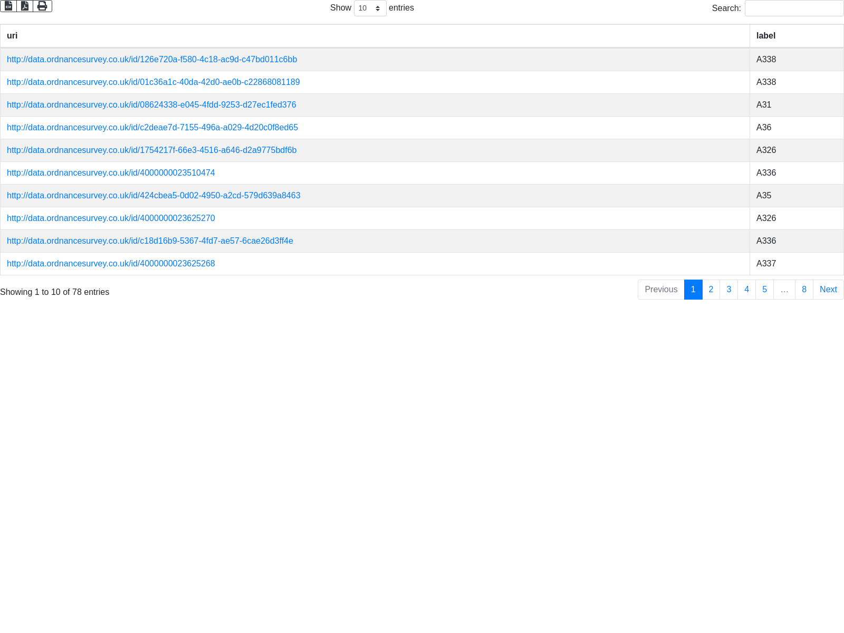Follow the A36 road URI link
The image size is (844, 633).
(152, 128)
